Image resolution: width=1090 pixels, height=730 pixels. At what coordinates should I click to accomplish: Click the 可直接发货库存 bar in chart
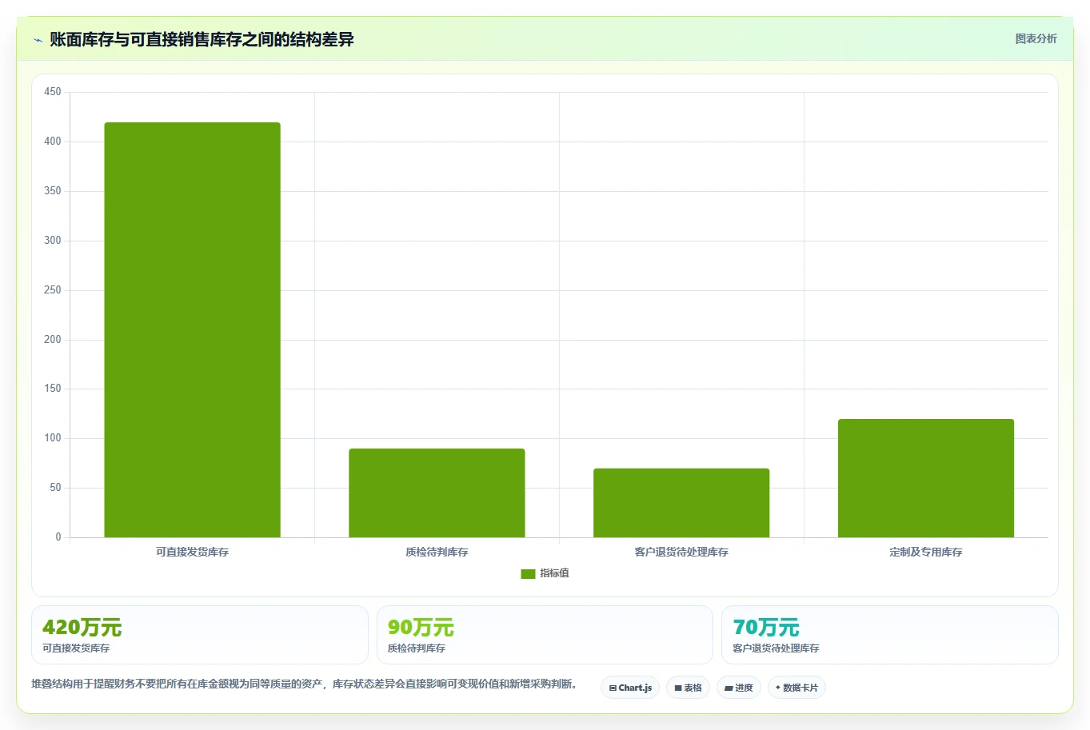[x=192, y=329]
